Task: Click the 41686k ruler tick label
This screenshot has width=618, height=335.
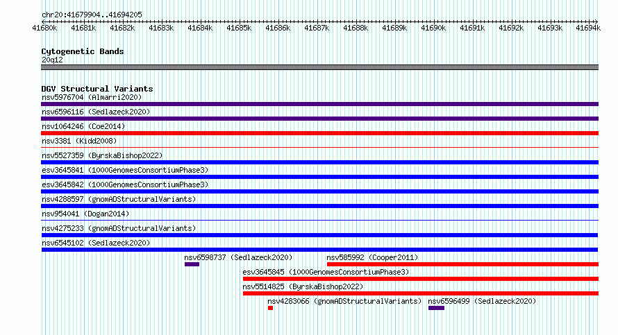Action: (278, 28)
